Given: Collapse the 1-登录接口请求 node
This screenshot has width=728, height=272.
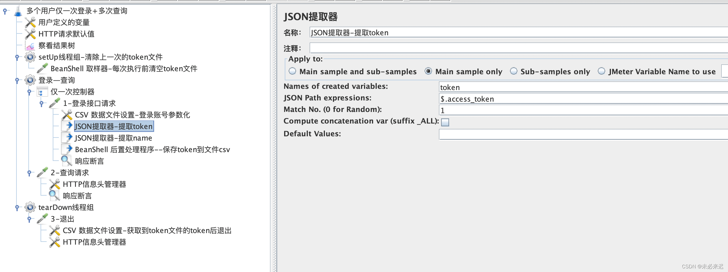Looking at the screenshot, I should tap(41, 103).
